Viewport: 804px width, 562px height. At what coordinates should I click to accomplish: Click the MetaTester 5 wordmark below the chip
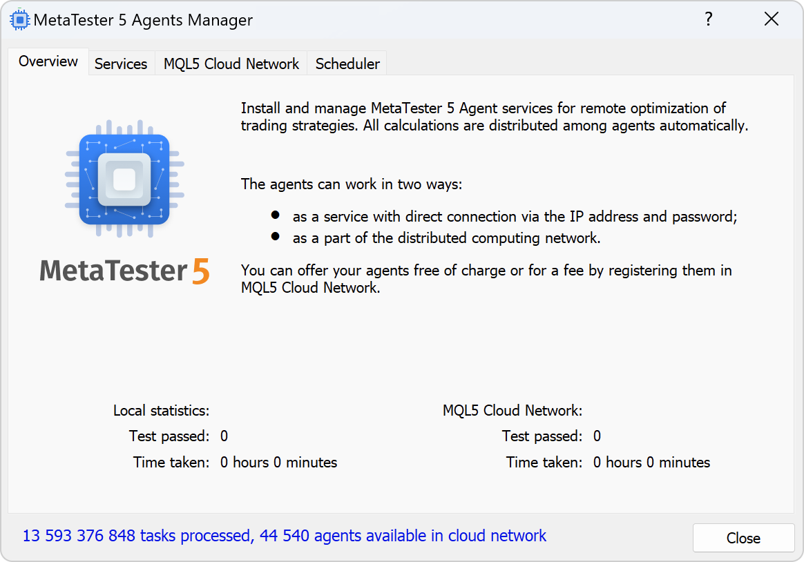point(124,271)
